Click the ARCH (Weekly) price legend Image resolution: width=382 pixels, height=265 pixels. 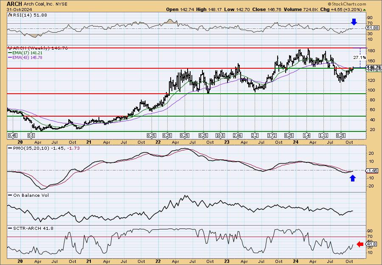pyautogui.click(x=38, y=48)
